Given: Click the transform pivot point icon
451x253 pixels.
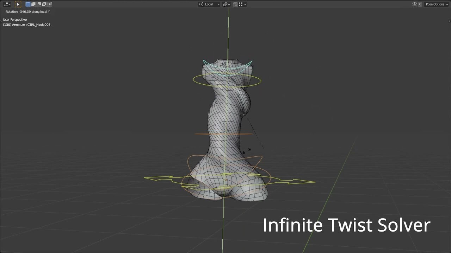Looking at the screenshot, I should tap(225, 4).
